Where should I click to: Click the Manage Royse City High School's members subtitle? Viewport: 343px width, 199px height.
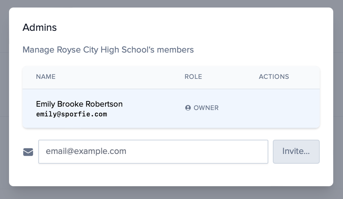pos(108,50)
